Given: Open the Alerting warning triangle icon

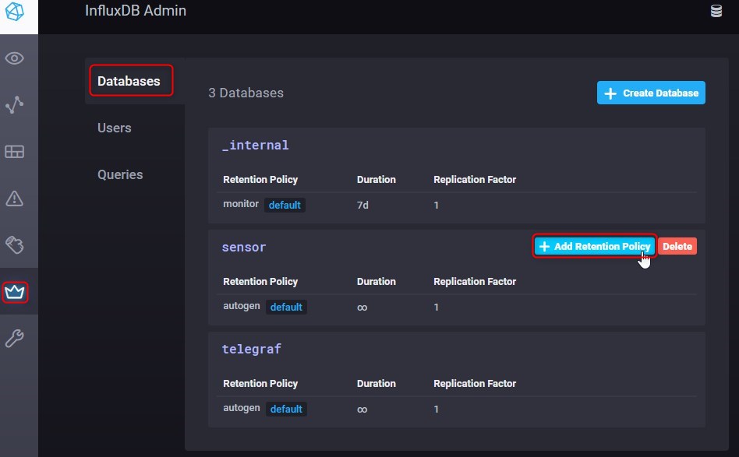Looking at the screenshot, I should (x=15, y=199).
